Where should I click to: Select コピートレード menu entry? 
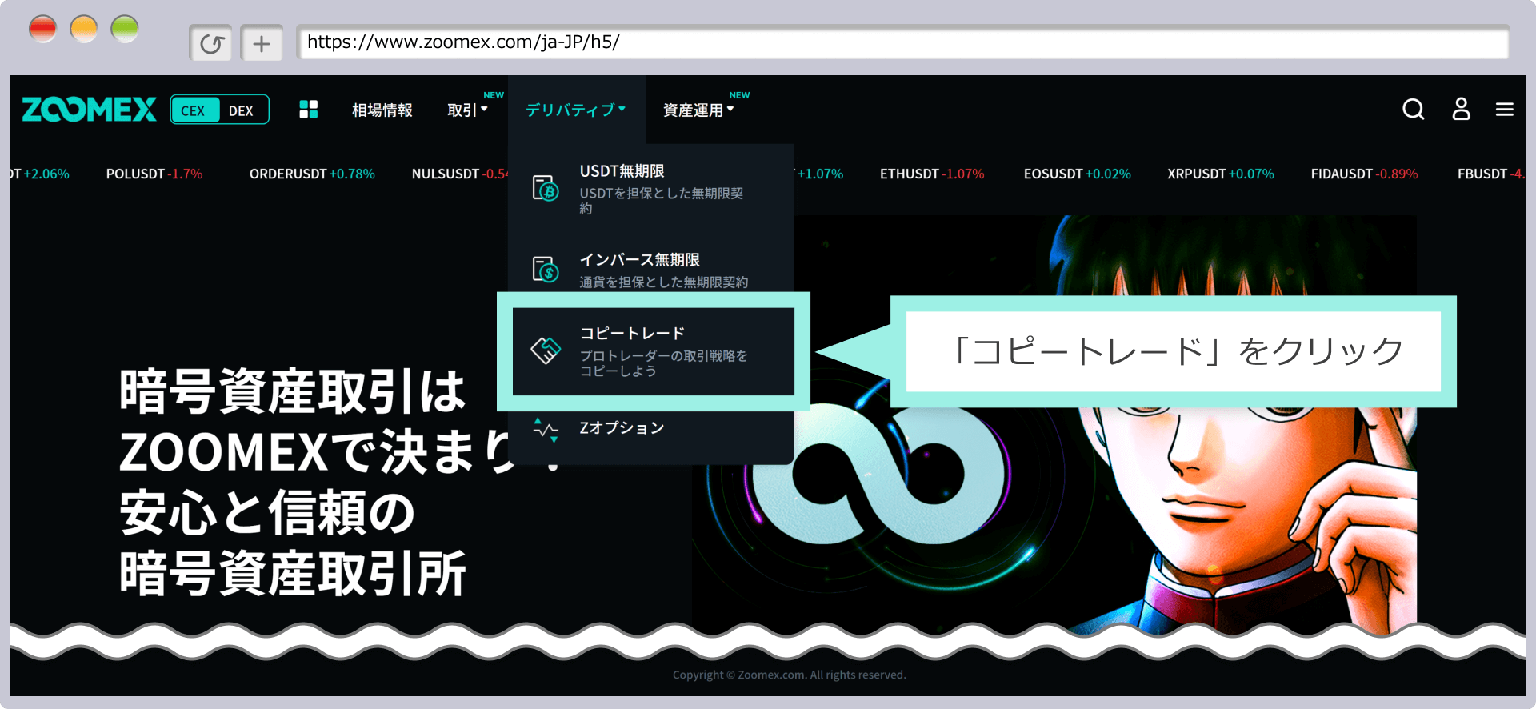pos(654,351)
